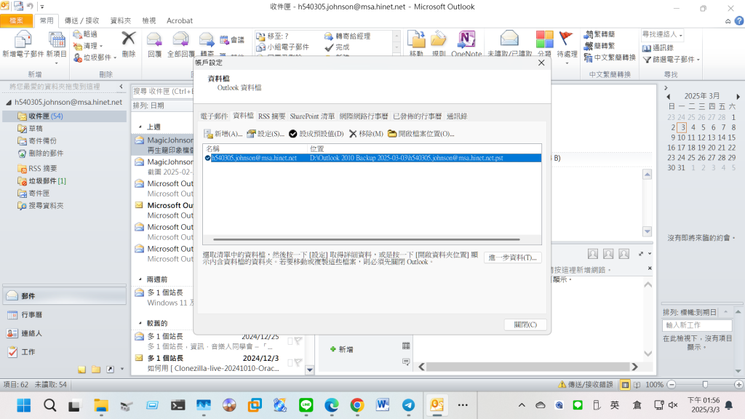Open the 行事曆 navigation pane icon
This screenshot has height=419, width=745.
click(x=12, y=315)
